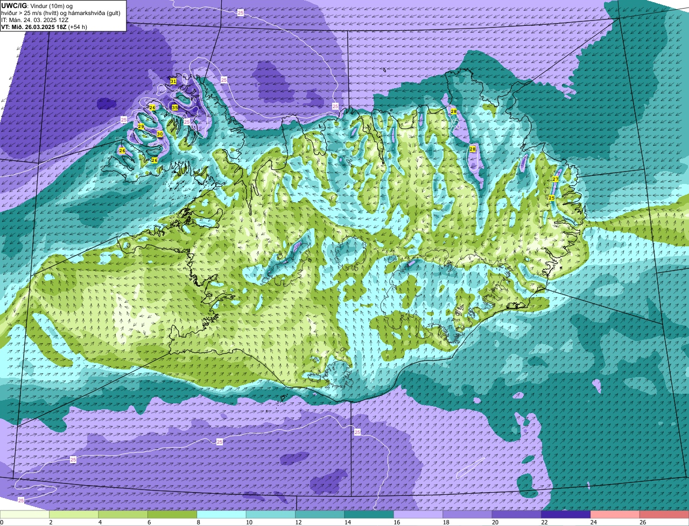Select the legend swatch between 10 and 12
Viewport: 689px width, 526px height.
point(271,514)
